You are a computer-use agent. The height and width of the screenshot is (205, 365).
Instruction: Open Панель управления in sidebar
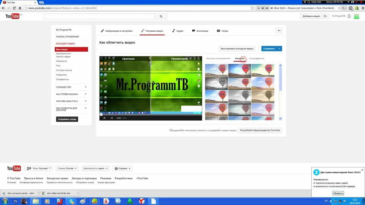tap(67, 37)
